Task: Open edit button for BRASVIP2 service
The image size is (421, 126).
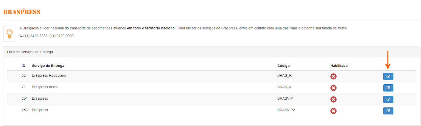Action: point(388,111)
